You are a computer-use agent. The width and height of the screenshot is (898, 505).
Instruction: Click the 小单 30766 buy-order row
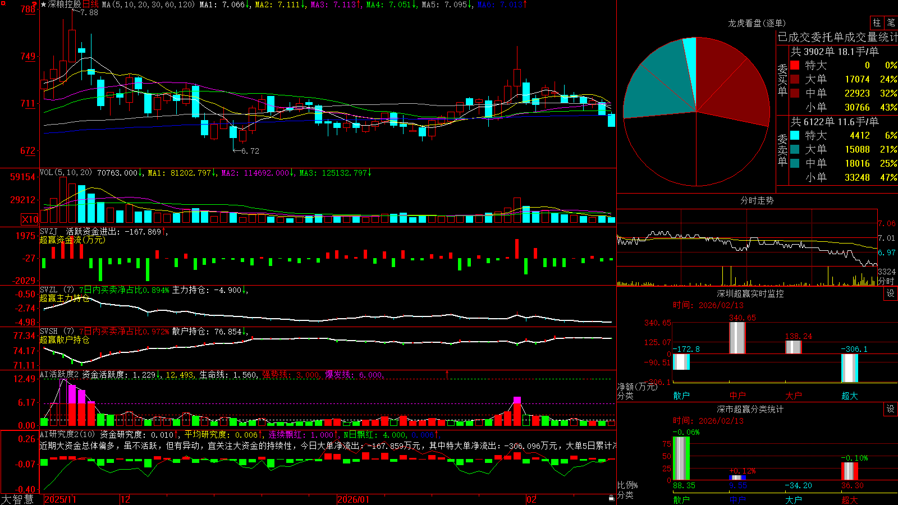(x=844, y=107)
